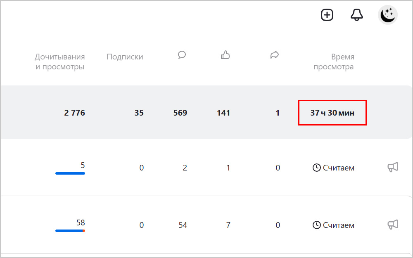Click the comments speech bubble column icon
Screen dimensions: 413x258
tap(182, 55)
